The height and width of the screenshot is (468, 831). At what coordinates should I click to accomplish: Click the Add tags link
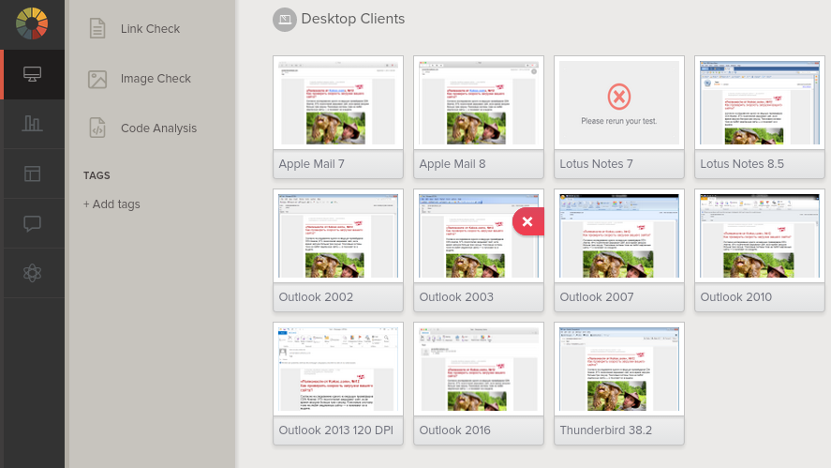(111, 204)
